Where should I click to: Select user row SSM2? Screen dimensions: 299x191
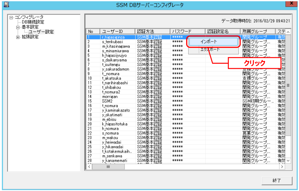pos(186,101)
